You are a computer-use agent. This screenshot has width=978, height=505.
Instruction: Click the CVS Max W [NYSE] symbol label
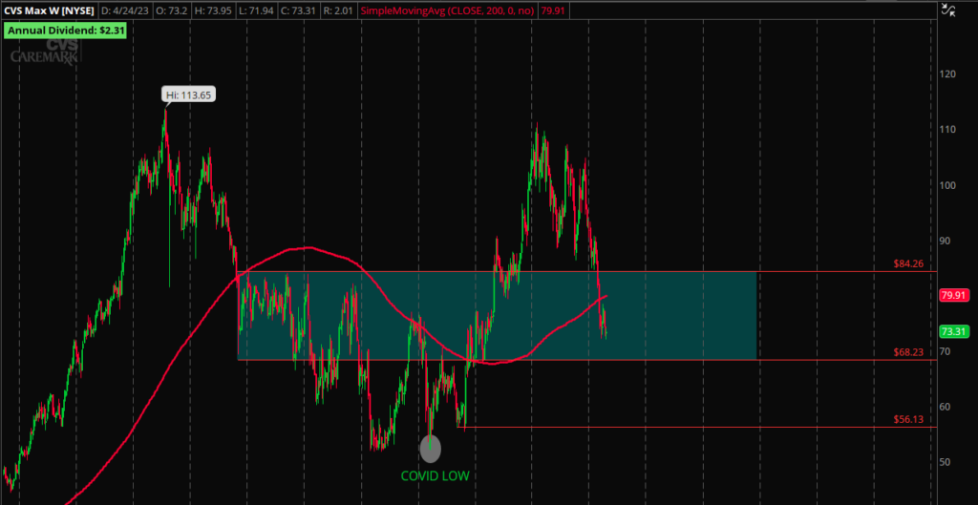point(50,11)
